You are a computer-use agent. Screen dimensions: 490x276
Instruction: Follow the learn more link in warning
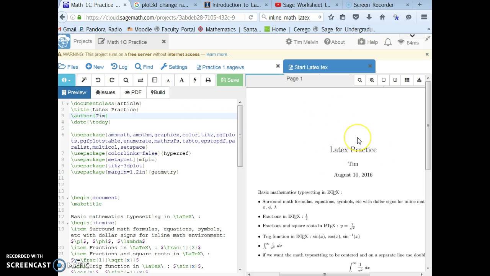[218, 54]
